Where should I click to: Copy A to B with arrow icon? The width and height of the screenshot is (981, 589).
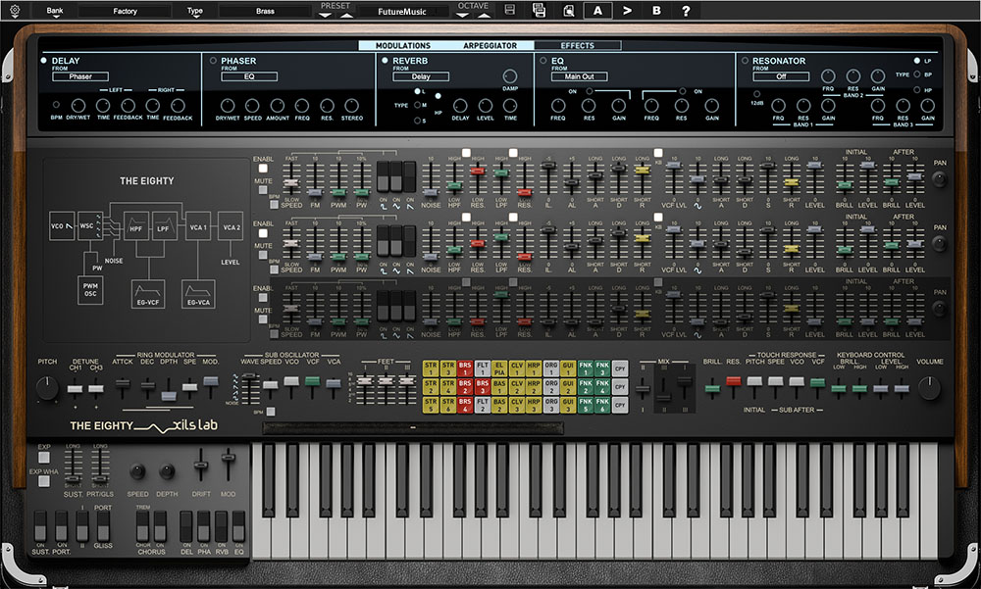coord(627,10)
